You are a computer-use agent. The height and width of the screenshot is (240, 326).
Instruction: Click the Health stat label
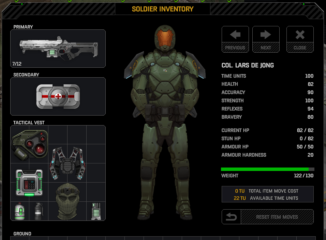pyautogui.click(x=230, y=84)
